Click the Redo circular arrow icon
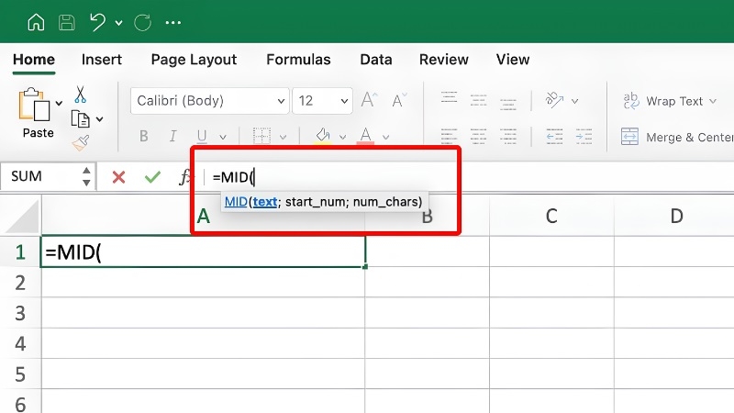The width and height of the screenshot is (734, 413). [142, 22]
